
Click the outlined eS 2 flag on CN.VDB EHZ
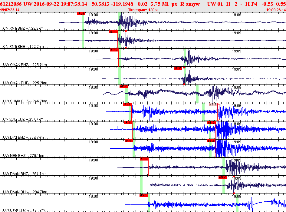(x=213, y=104)
